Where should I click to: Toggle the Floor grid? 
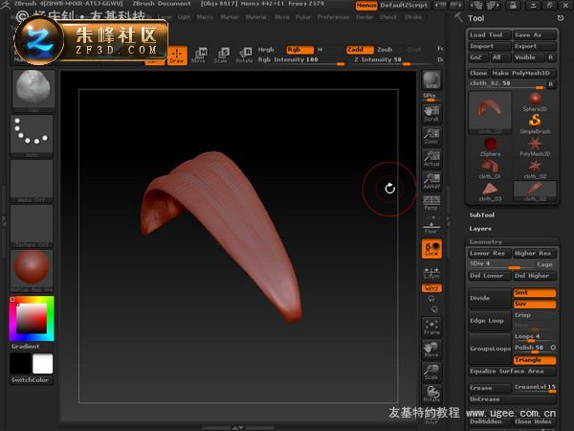point(431,226)
